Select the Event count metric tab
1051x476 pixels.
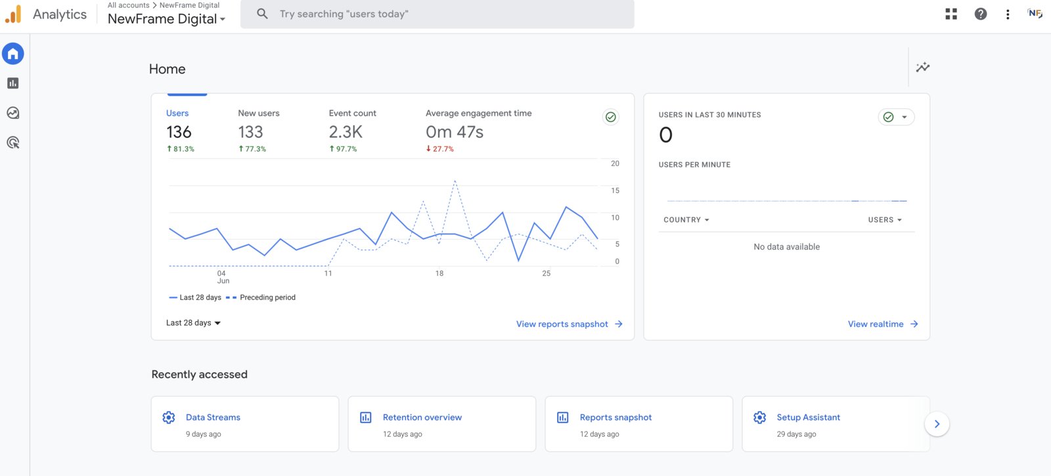click(353, 131)
